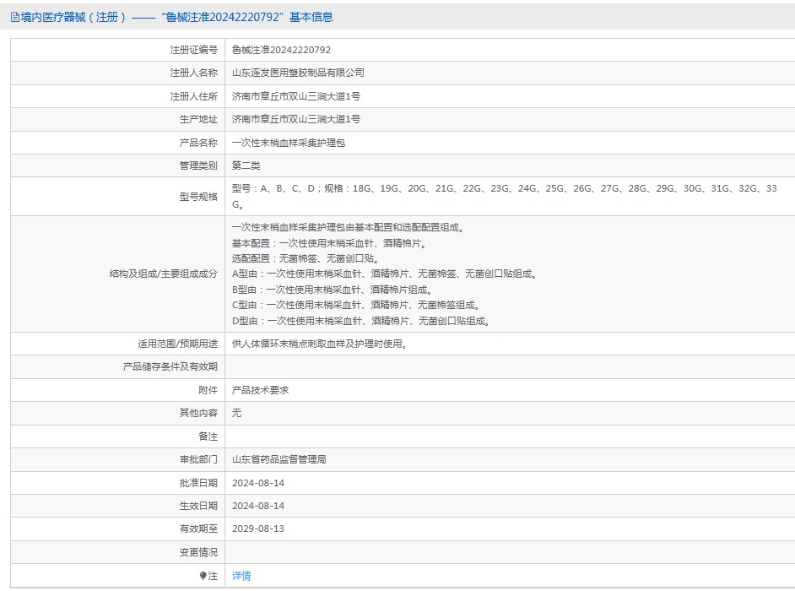Select the B型由 composition line
Image resolution: width=795 pixels, height=591 pixels.
click(x=333, y=290)
